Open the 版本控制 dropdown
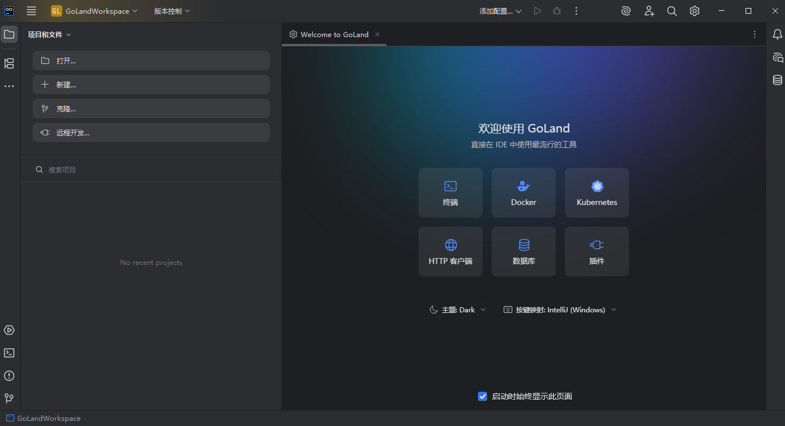The image size is (785, 426). 172,11
